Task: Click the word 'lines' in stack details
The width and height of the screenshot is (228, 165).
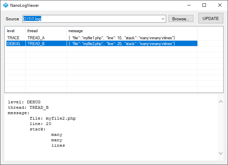Action: point(58,145)
